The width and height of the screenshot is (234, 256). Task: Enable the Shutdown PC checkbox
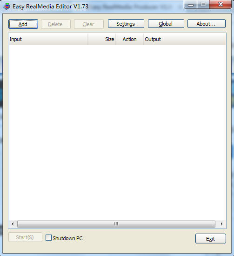click(48, 238)
